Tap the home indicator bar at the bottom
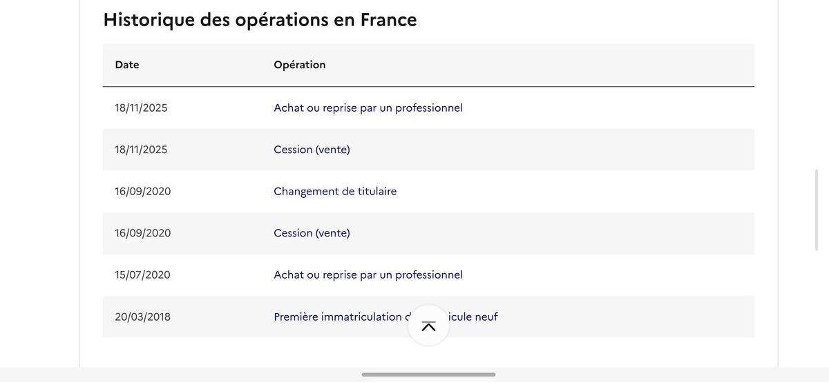Viewport: 829px width, 382px height. 428,374
